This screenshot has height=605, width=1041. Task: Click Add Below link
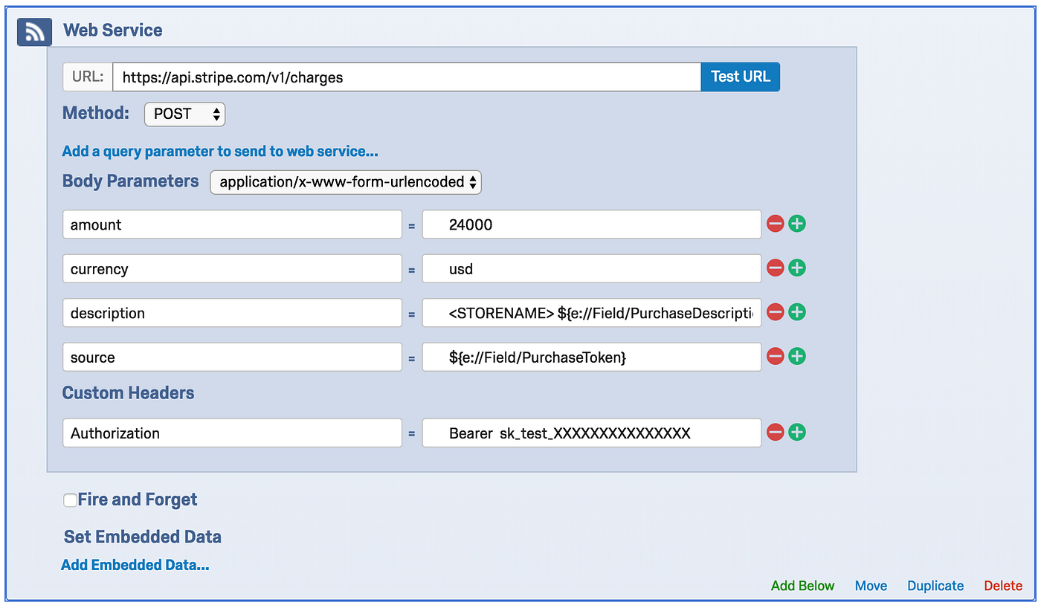click(x=803, y=586)
